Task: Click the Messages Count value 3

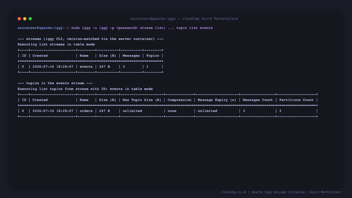Action: click(244, 111)
